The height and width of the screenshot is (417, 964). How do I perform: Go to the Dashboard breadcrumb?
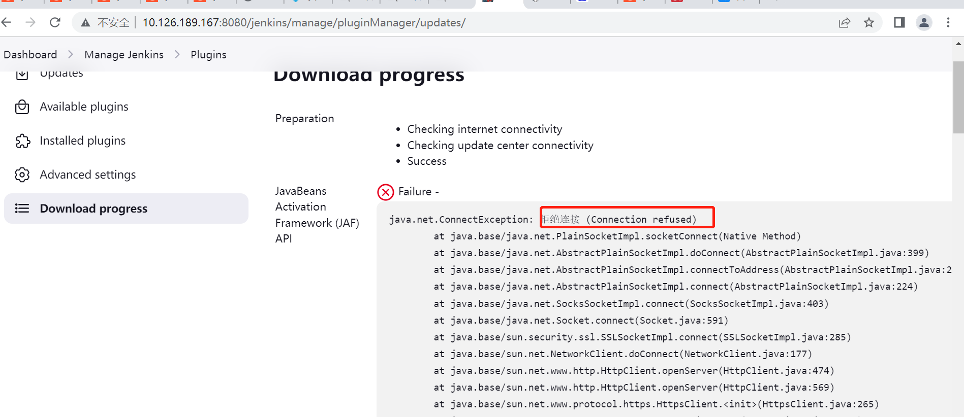click(x=30, y=55)
